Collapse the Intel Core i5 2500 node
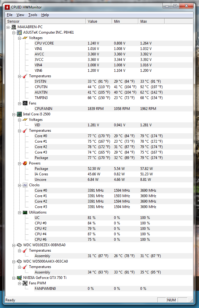 point(14,114)
